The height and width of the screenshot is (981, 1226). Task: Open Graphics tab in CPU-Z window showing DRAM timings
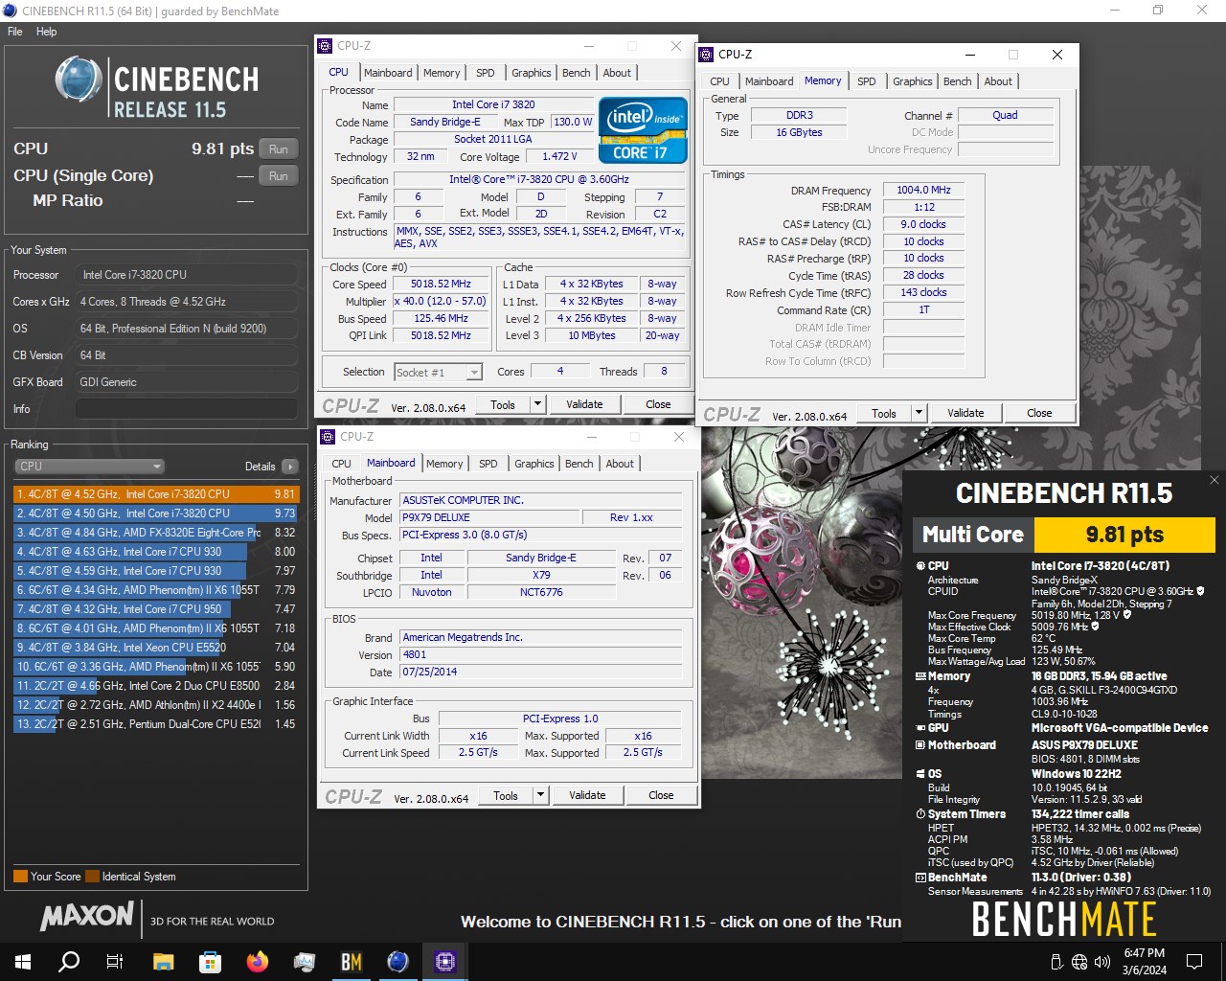912,81
